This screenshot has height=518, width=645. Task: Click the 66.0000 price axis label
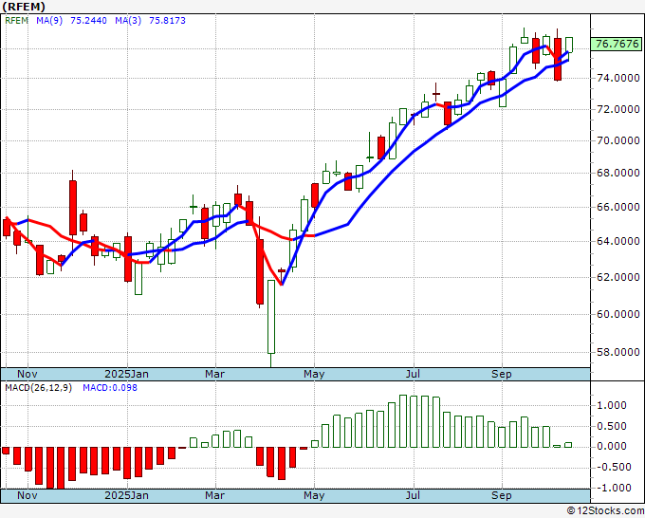coord(618,207)
